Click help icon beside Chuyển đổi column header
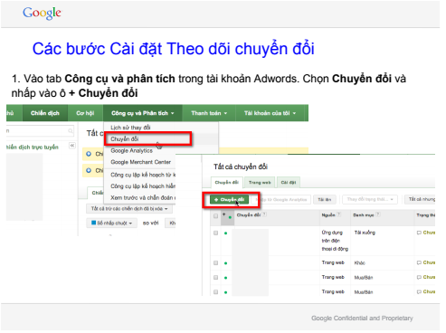This screenshot has height=333, width=446. tap(264, 214)
